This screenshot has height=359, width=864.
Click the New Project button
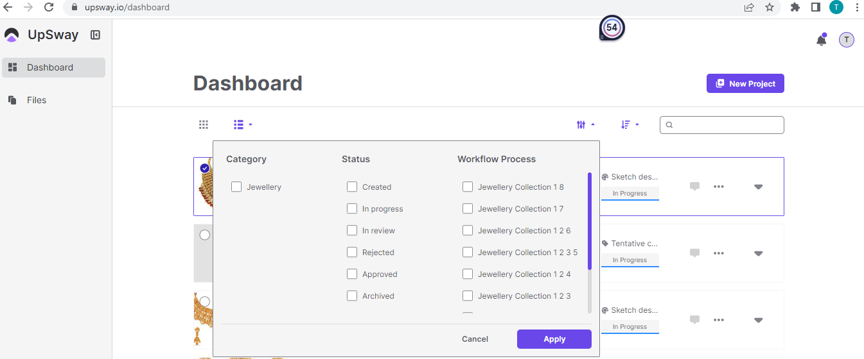745,83
